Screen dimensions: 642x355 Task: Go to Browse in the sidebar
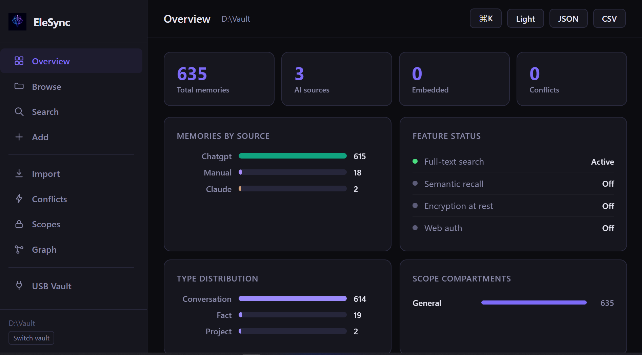point(46,87)
